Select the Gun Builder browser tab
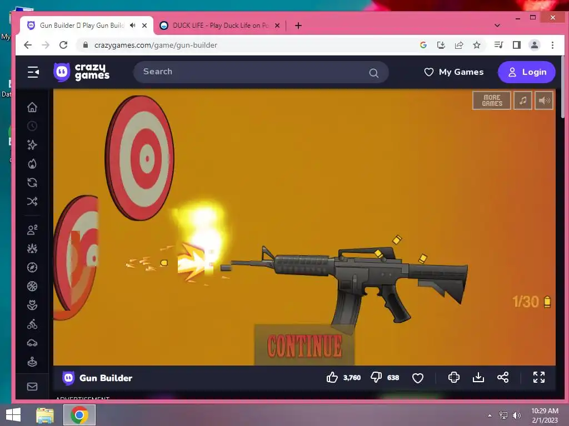The image size is (569, 426). 82,26
